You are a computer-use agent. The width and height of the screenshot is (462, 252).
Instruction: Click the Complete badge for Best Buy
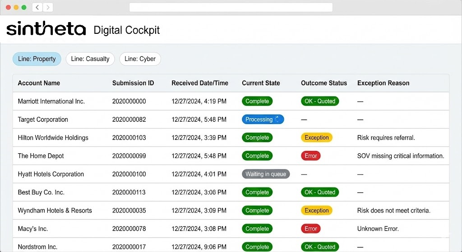click(257, 192)
